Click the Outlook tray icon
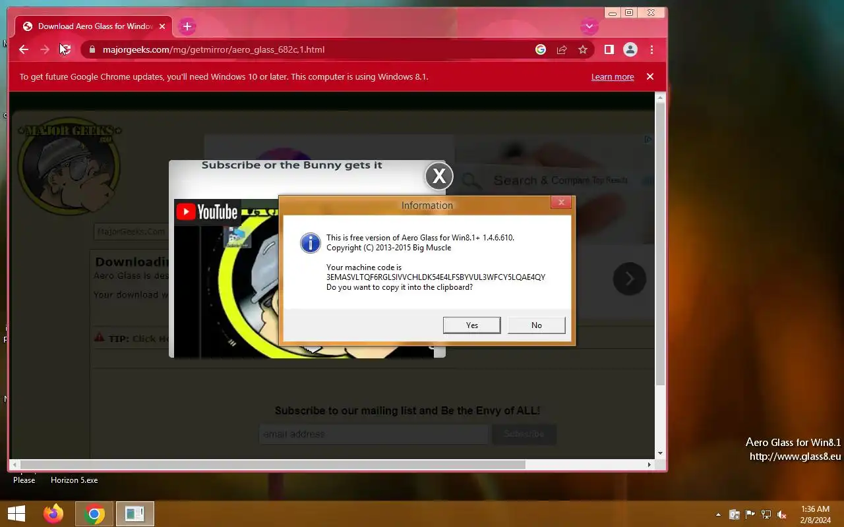The width and height of the screenshot is (844, 527). pos(734,514)
